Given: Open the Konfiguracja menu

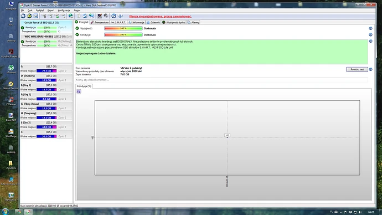Looking at the screenshot, I should click(64, 11).
